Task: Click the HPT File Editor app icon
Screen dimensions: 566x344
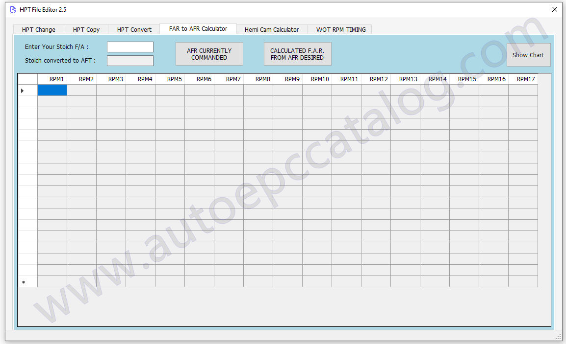Action: (13, 9)
